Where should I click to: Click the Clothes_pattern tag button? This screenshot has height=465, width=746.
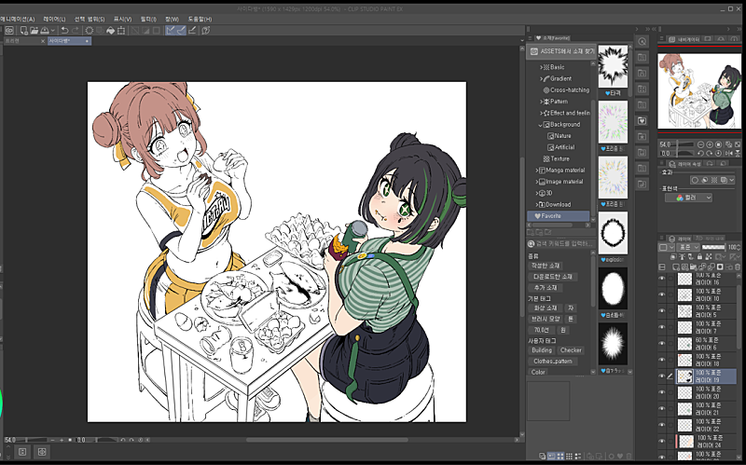point(552,361)
